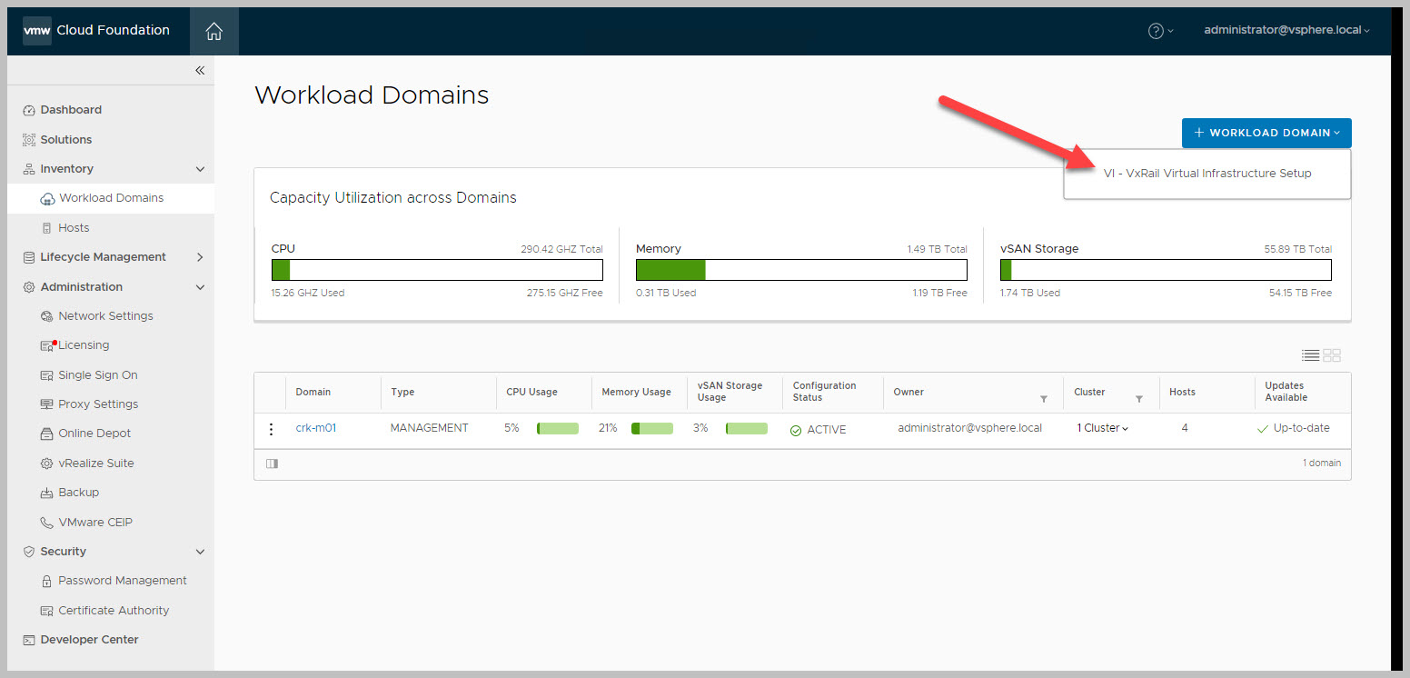Click the home icon in top bar

[x=214, y=32]
